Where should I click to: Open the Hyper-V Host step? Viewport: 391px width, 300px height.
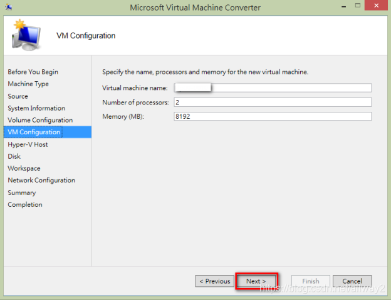point(28,144)
